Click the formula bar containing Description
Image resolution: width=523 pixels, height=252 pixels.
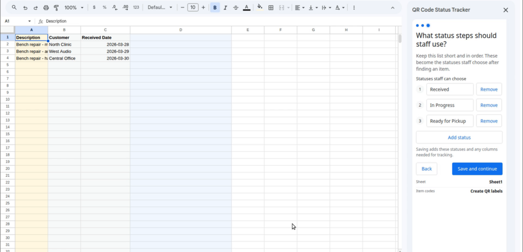[220, 21]
